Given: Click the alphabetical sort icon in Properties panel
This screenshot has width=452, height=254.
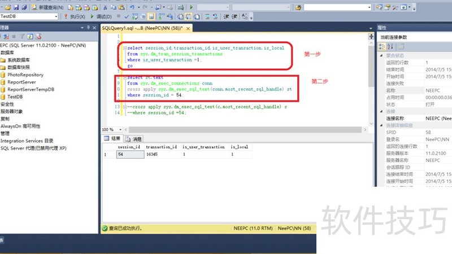Looking at the screenshot, I should pos(390,46).
